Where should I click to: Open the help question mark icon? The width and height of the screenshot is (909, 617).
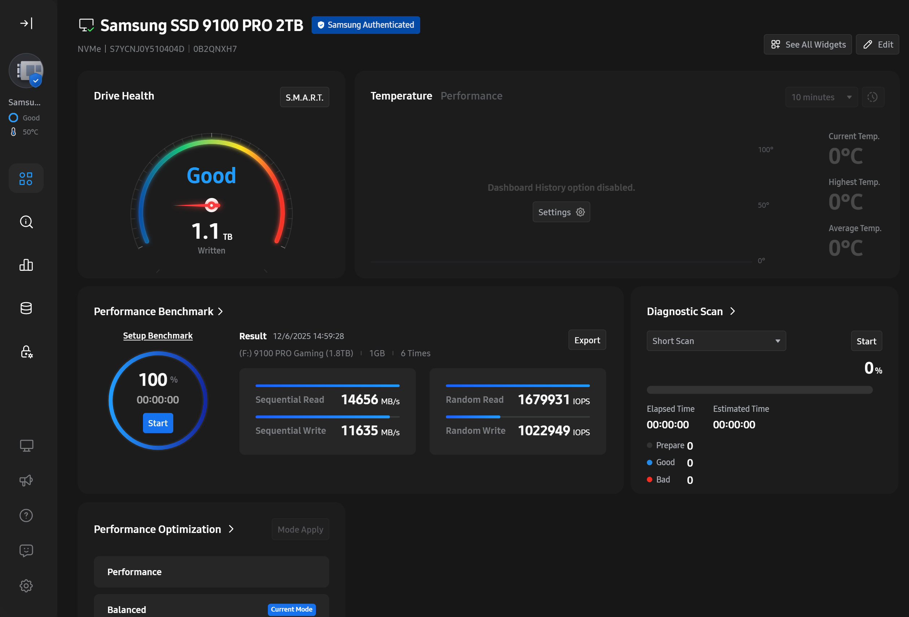[26, 515]
